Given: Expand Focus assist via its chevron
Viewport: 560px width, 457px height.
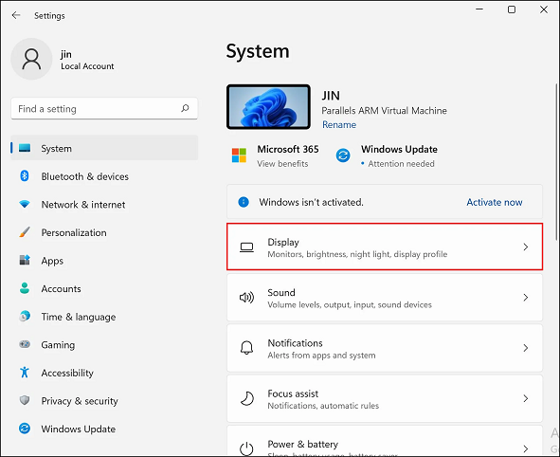Looking at the screenshot, I should [525, 398].
